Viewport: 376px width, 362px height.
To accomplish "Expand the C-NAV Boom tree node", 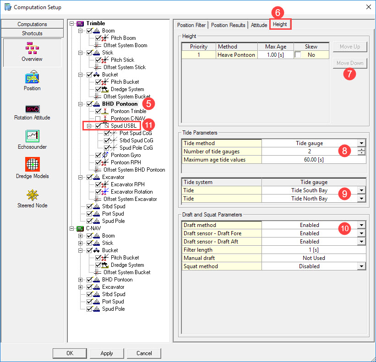I will pos(81,236).
